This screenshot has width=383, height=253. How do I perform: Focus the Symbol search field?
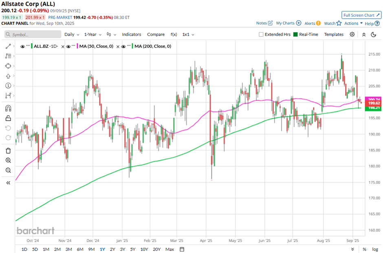(x=33, y=35)
